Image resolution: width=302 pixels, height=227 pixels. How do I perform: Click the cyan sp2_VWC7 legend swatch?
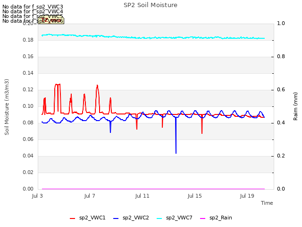point(159,218)
